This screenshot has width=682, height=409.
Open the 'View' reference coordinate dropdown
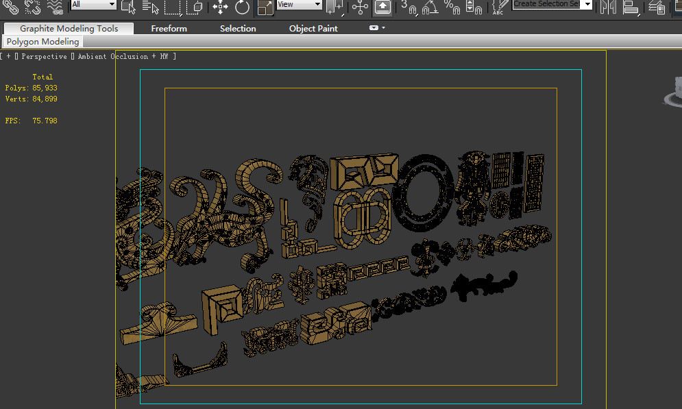pyautogui.click(x=299, y=4)
